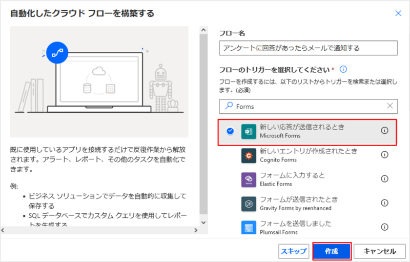View info for Plumsail Forms trigger

(x=384, y=227)
